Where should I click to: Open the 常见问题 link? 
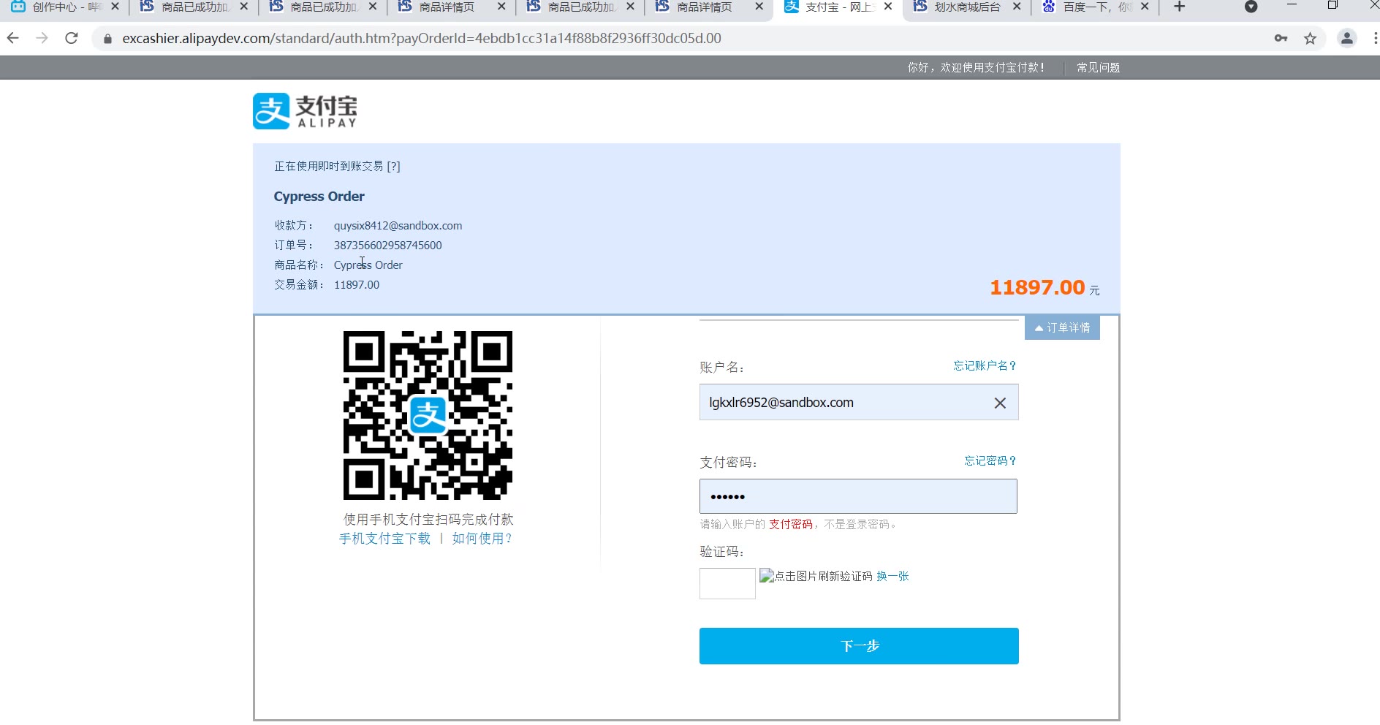point(1098,67)
